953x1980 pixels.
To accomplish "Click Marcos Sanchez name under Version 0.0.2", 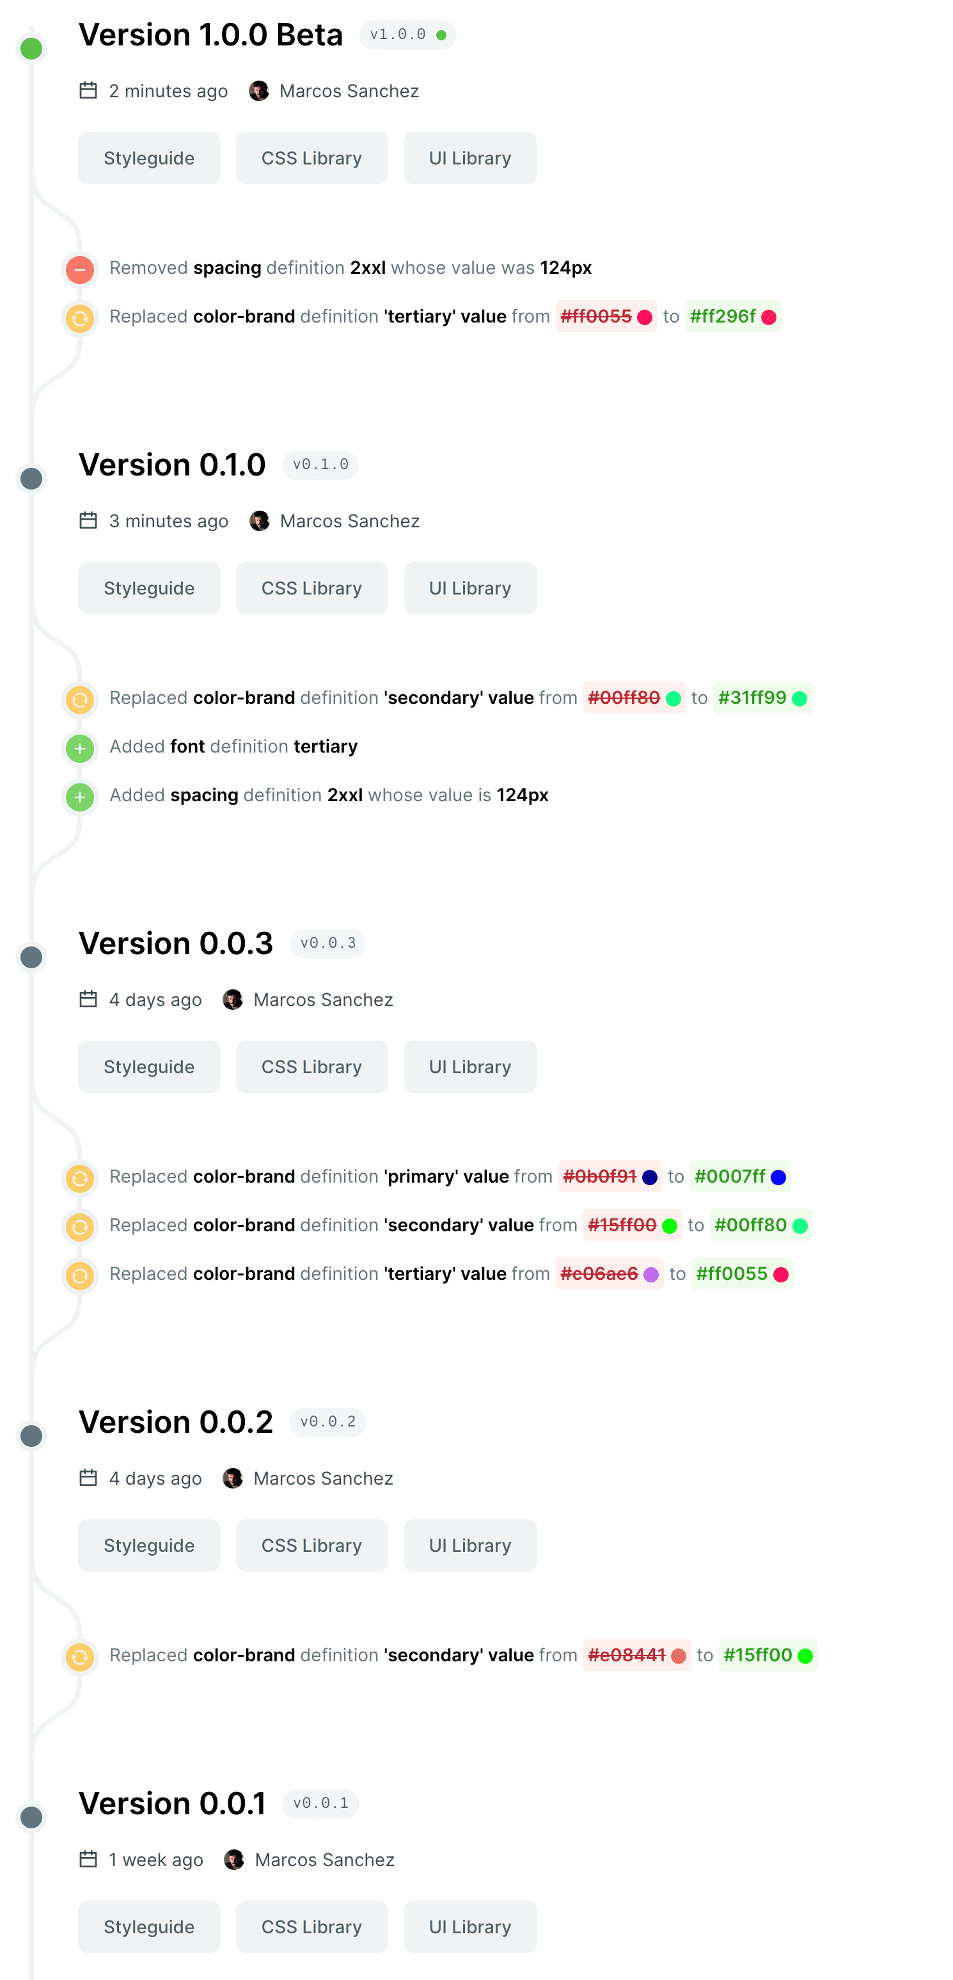I will (x=323, y=1477).
